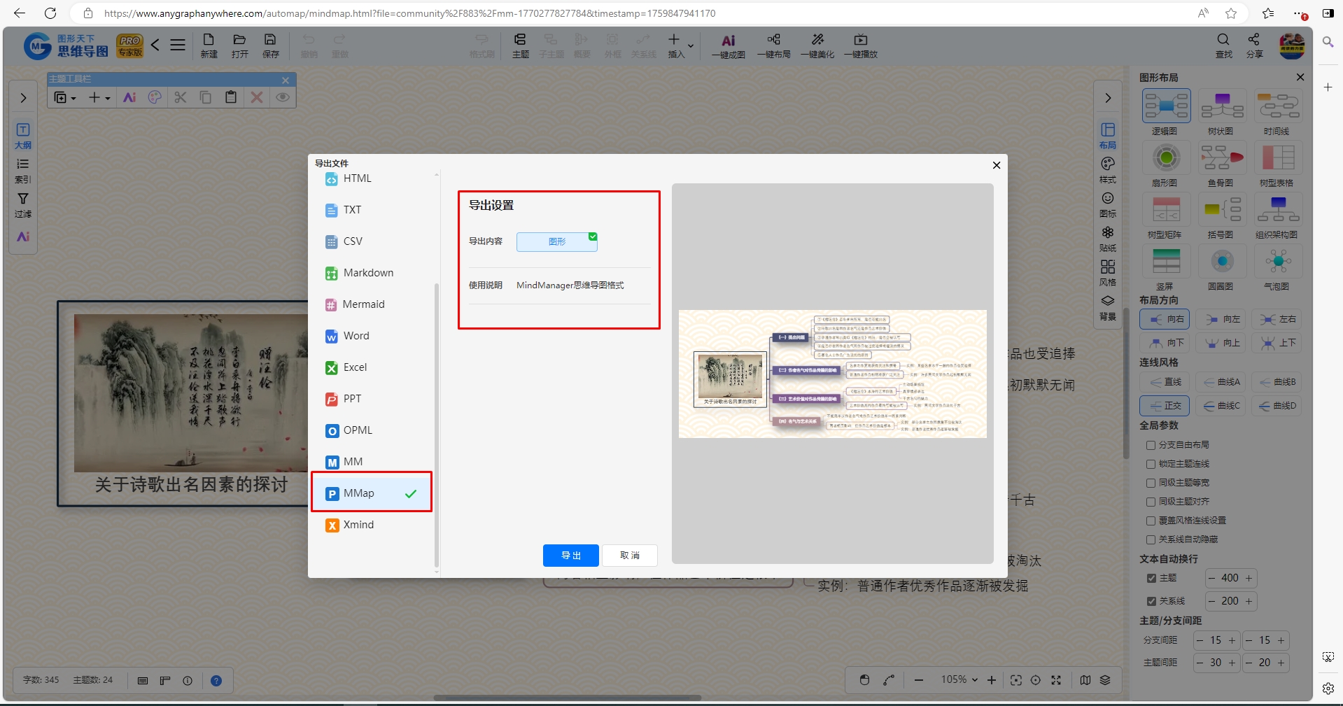Screen dimensions: 1343x706
Task: Click the red delete X in 主题工具栏
Action: [257, 97]
